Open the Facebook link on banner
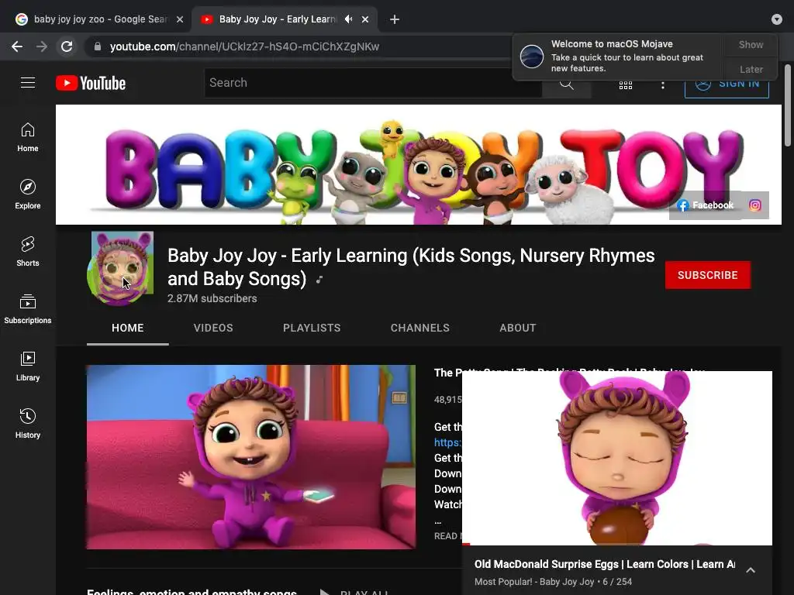The image size is (794, 595). (706, 205)
